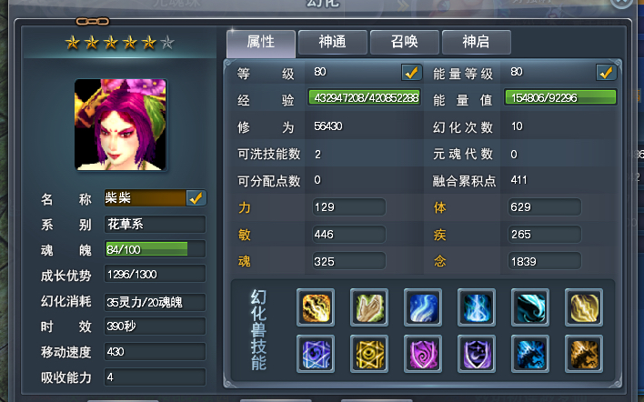The image size is (644, 402).
Task: Click the 魂魄 84/100 bar
Action: click(155, 249)
